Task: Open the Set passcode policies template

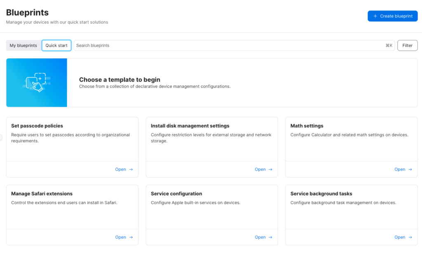Action: pos(124,169)
